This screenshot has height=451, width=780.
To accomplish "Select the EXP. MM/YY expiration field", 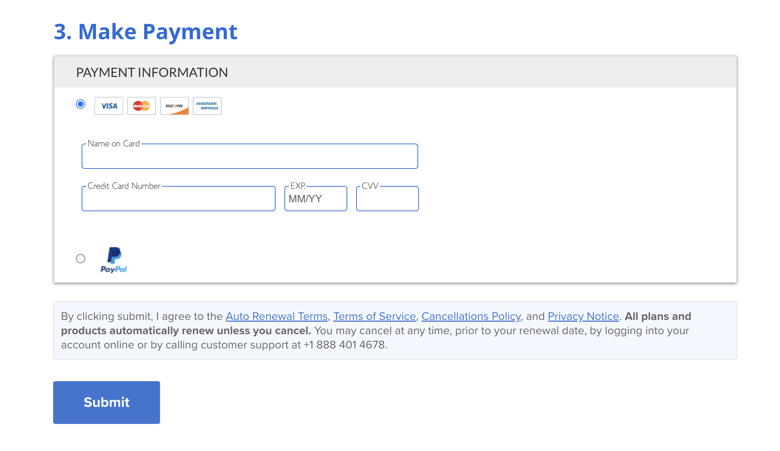I will coord(316,199).
